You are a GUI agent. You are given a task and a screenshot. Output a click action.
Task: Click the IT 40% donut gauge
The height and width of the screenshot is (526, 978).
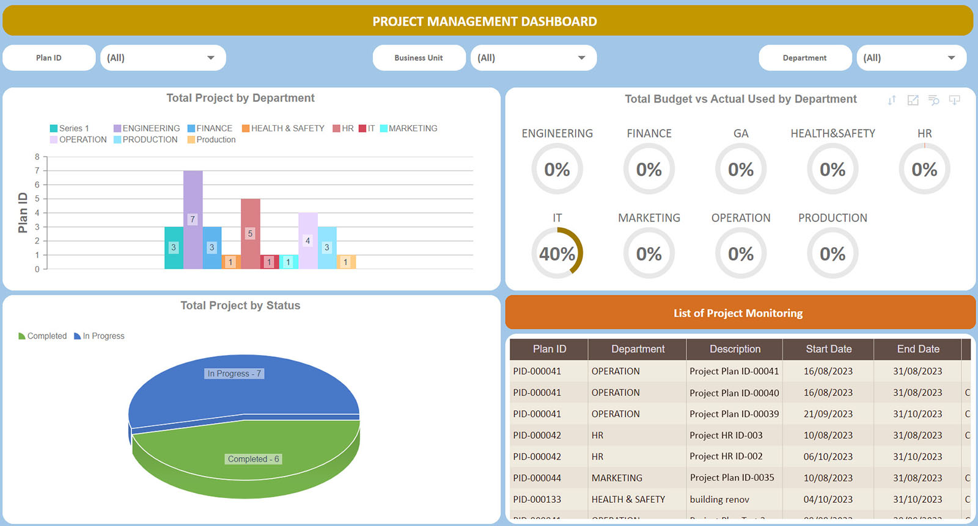tap(557, 253)
